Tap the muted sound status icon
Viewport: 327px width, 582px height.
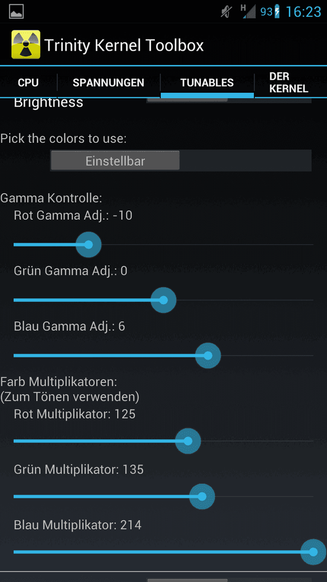(x=226, y=11)
